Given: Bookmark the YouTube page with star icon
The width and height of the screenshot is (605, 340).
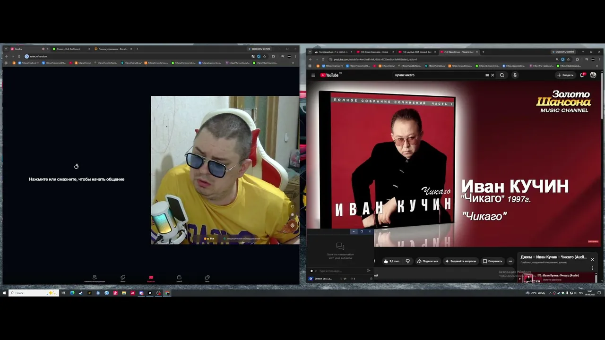Looking at the screenshot, I should (x=568, y=59).
